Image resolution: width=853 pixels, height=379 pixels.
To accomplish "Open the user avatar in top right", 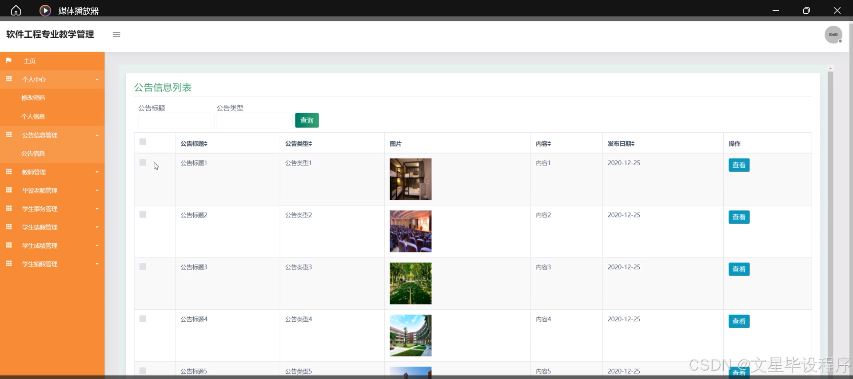I will click(x=833, y=35).
